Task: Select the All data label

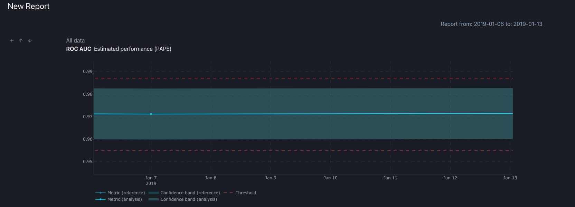Action: (x=75, y=40)
